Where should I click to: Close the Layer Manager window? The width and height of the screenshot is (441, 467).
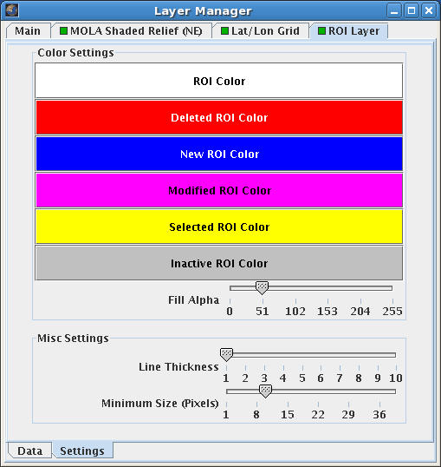coord(429,10)
